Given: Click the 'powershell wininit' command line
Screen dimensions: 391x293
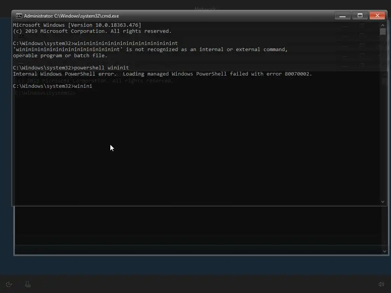Looking at the screenshot, I should coord(71,68).
